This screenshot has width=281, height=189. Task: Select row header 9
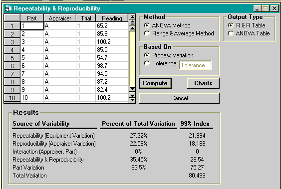coord(12,90)
